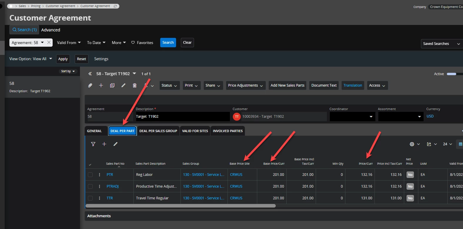Select the checkbox for PTR row
463x229 pixels.
[x=90, y=175]
